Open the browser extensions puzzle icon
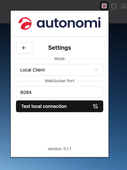This screenshot has width=127, height=170. [x=114, y=6]
